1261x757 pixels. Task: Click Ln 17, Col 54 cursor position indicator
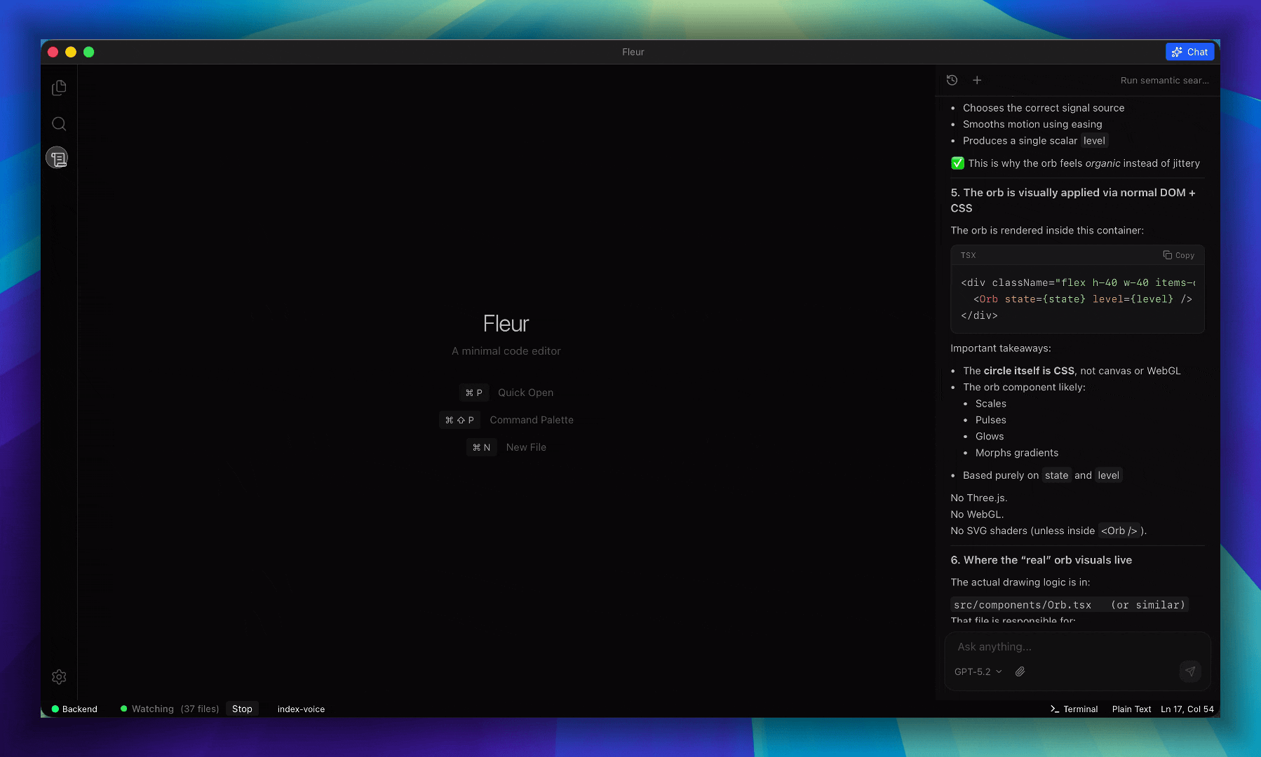[x=1187, y=709]
